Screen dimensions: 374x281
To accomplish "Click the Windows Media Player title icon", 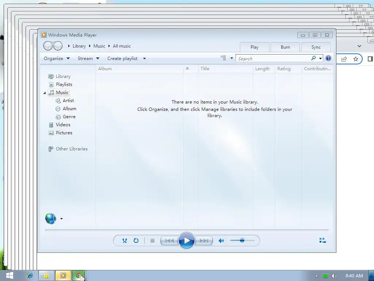I will coord(44,35).
